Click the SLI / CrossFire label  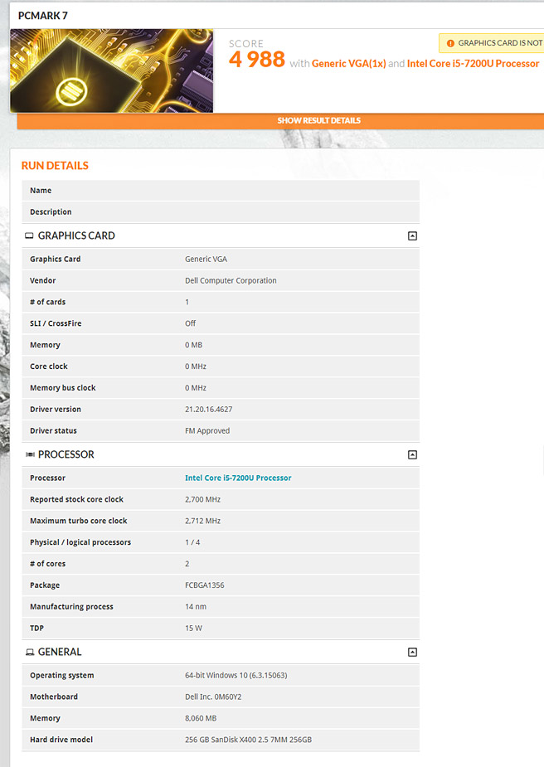56,323
